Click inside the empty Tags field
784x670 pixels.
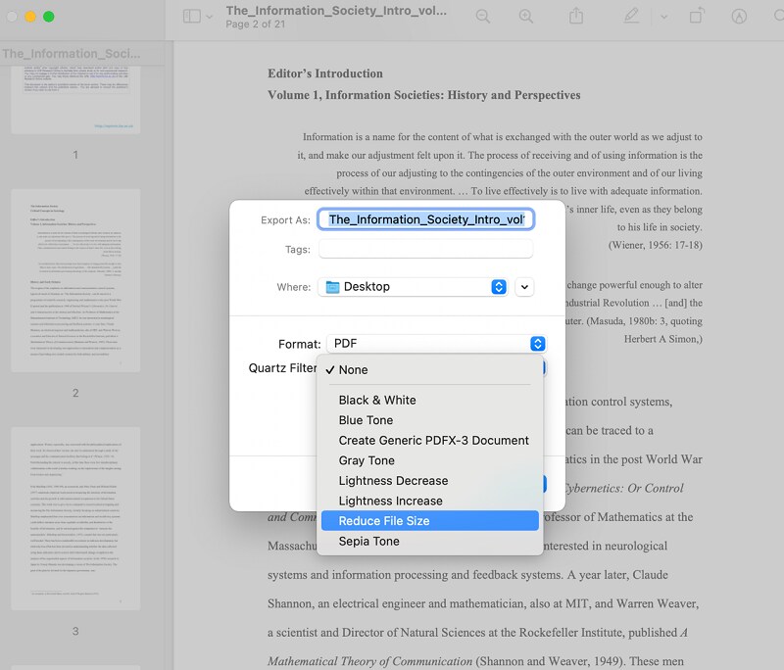[426, 251]
